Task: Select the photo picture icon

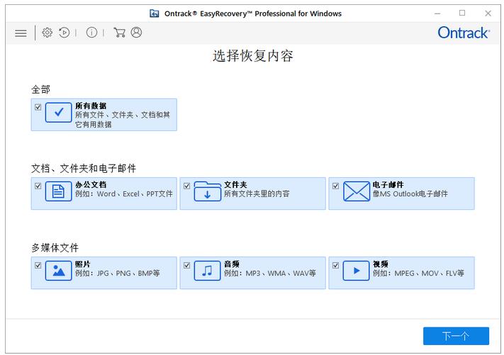Action: click(59, 271)
